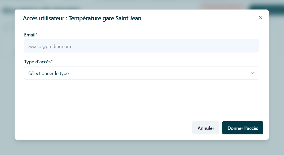Cancel with the Annuler button
Screen dimensions: 284x155
pyautogui.click(x=206, y=128)
